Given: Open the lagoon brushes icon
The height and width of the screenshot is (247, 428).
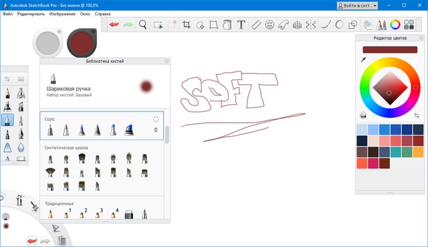Looking at the screenshot, I should 34,206.
